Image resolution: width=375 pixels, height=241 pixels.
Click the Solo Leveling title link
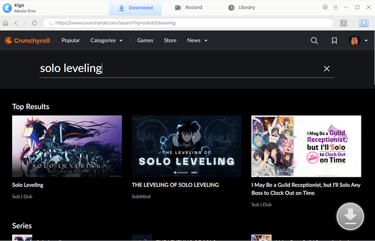(x=28, y=185)
